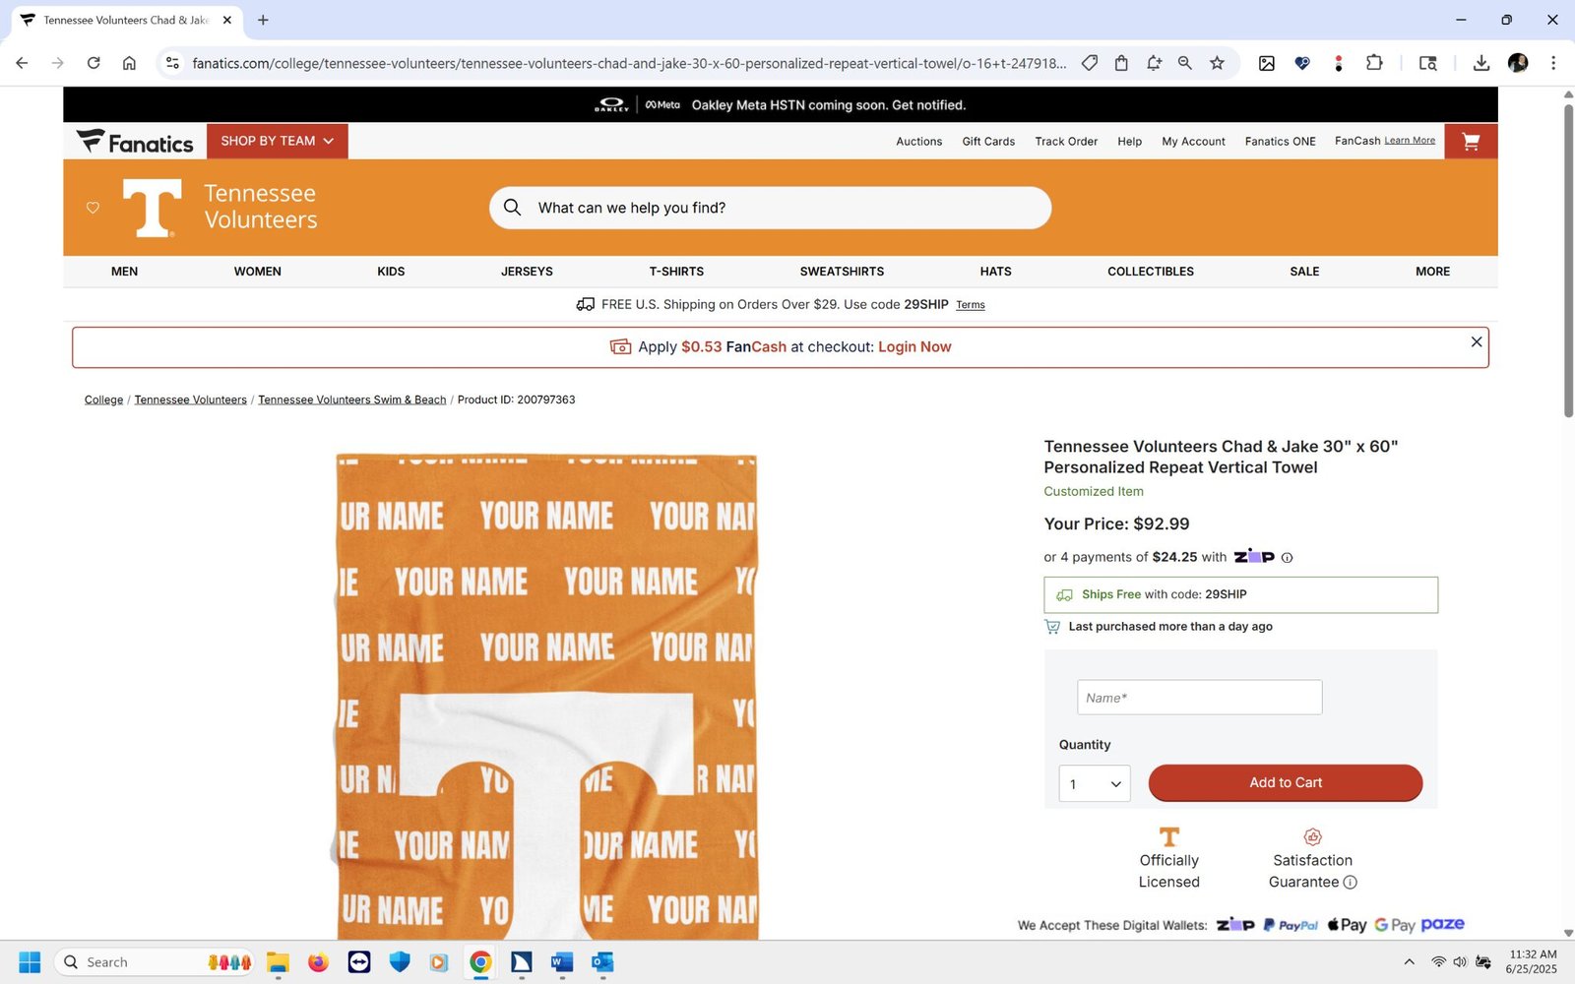The width and height of the screenshot is (1575, 984).
Task: Click the Fanatics logo
Action: (135, 142)
